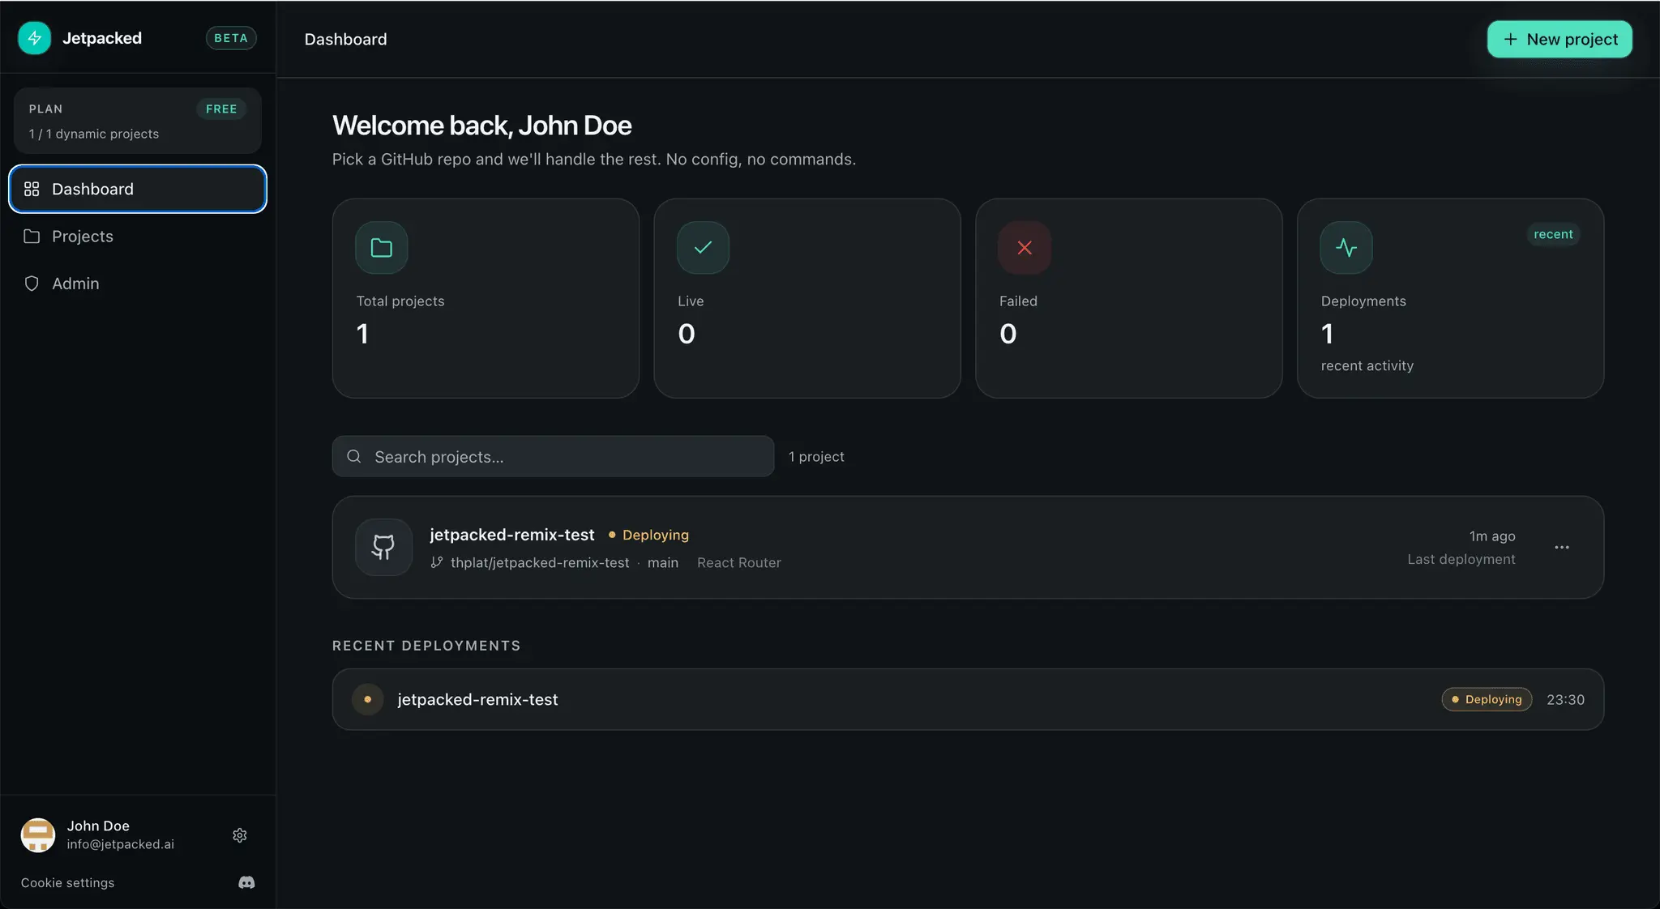Click the Failed red X icon
Screen dimensions: 1660x909
[x=1025, y=248]
